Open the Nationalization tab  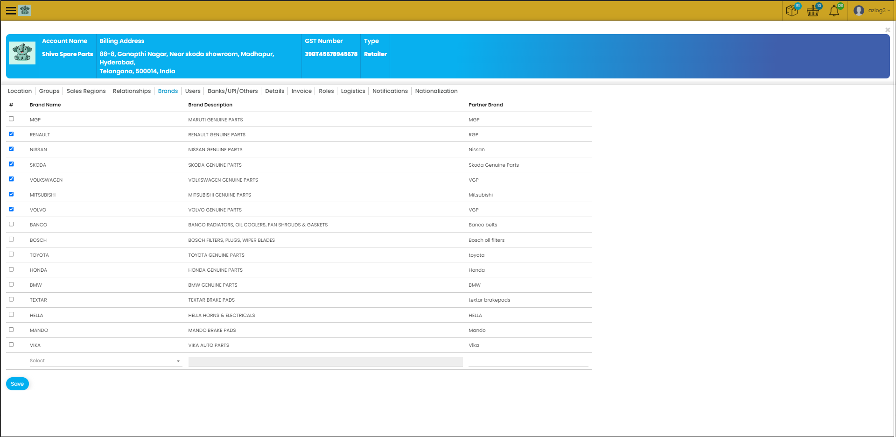pos(436,91)
